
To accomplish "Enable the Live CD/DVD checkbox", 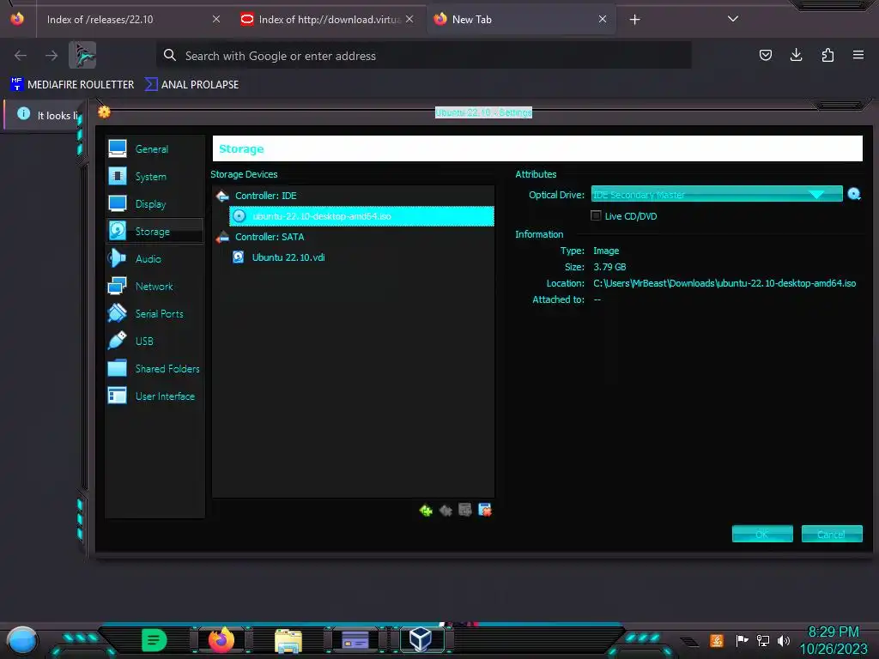I will (596, 215).
